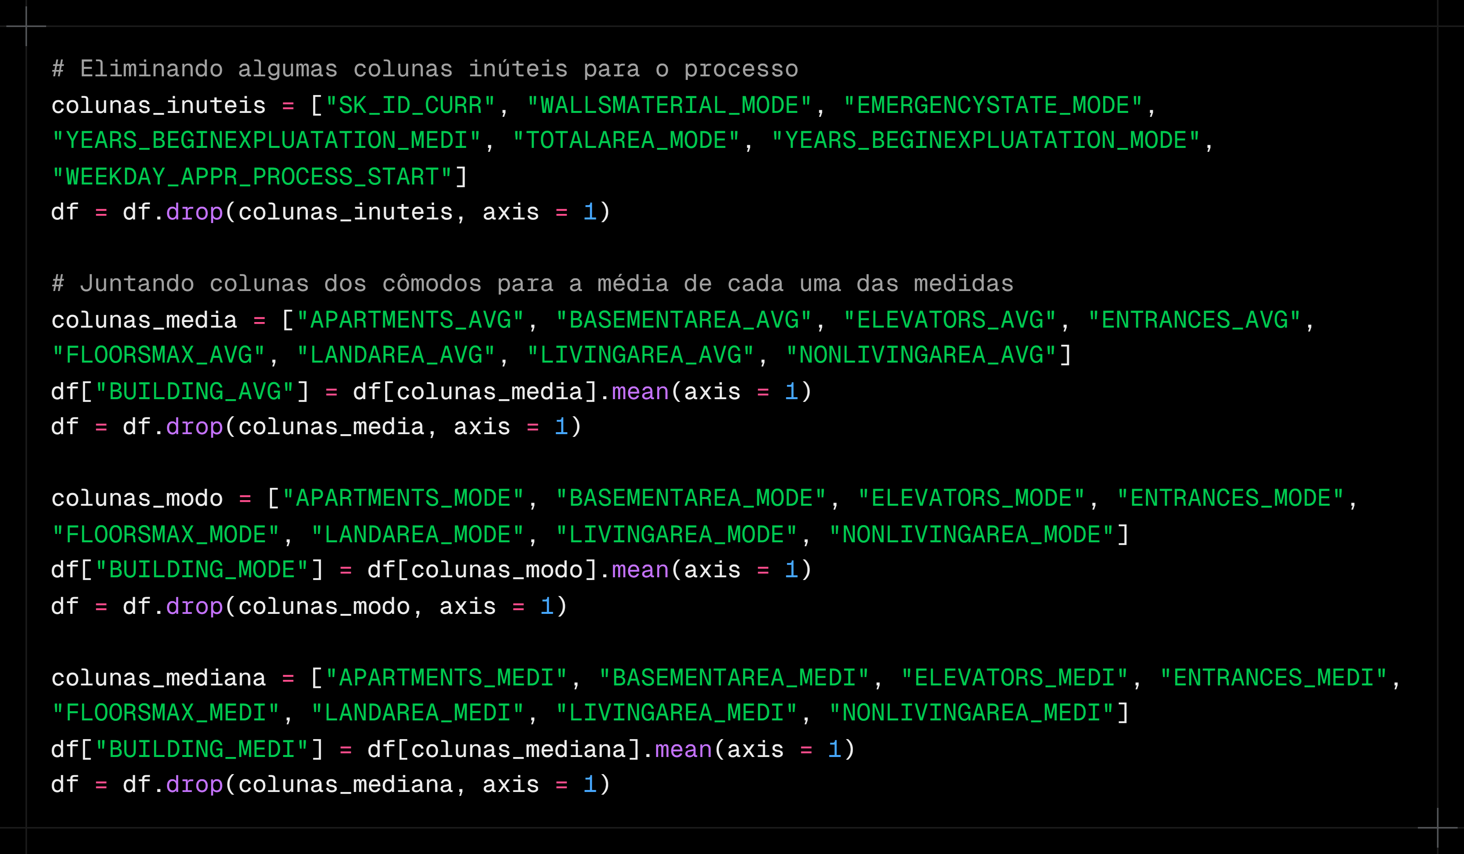Click the string "ELEVATORS_MODE"

pos(971,498)
